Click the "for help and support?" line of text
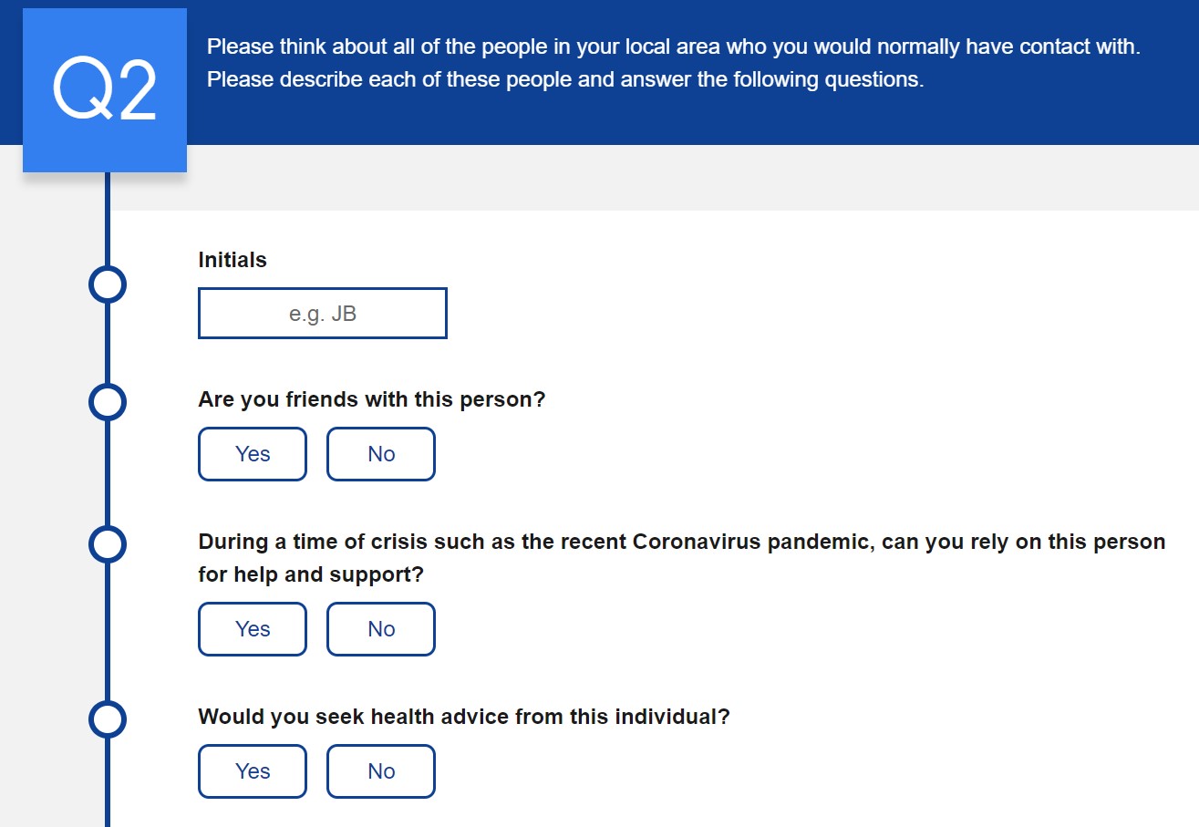Image resolution: width=1199 pixels, height=827 pixels. pyautogui.click(x=311, y=575)
